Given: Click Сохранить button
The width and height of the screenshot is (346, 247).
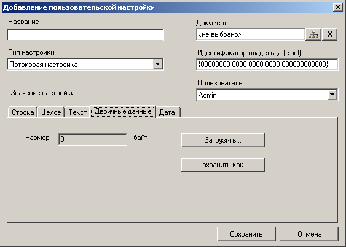Looking at the screenshot, I should [x=246, y=234].
